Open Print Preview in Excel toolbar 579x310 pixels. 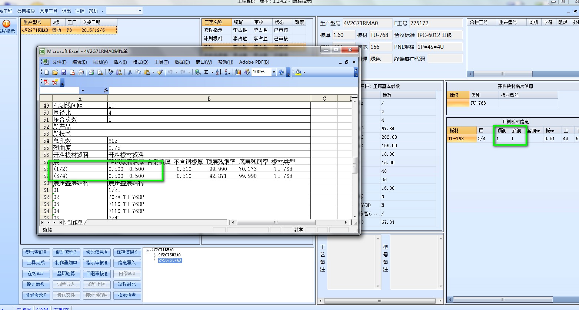pos(100,72)
